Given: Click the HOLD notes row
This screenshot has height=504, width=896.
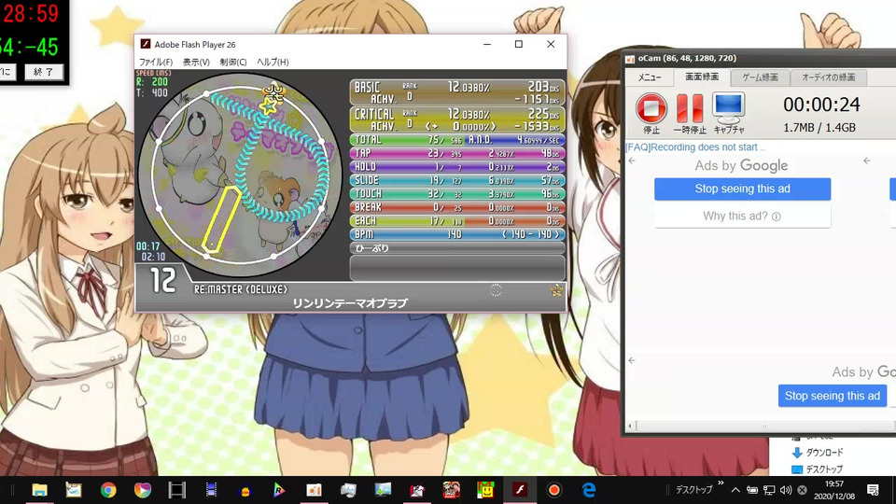Looking at the screenshot, I should tap(457, 167).
